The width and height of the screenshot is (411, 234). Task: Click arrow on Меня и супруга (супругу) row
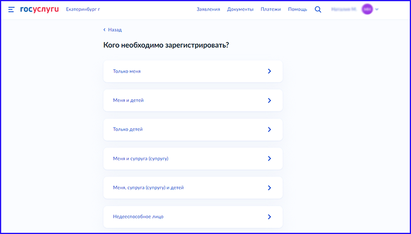(269, 158)
